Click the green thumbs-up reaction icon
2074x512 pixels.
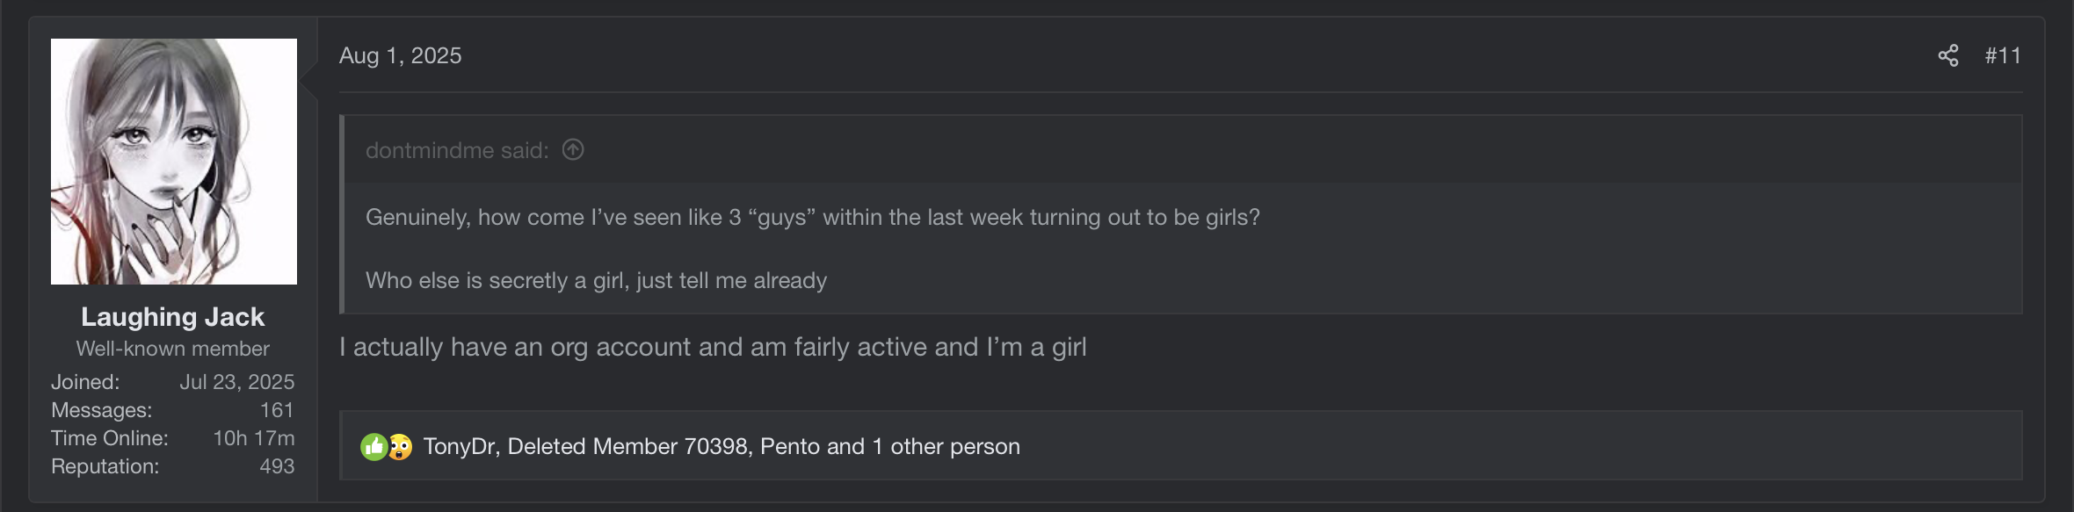(373, 447)
